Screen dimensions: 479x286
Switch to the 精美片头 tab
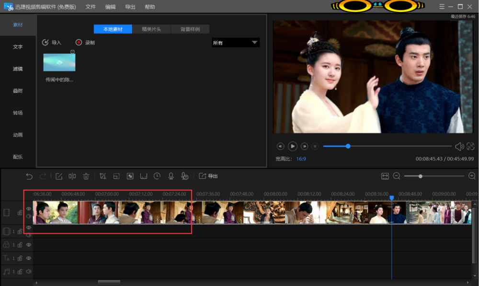pos(151,29)
